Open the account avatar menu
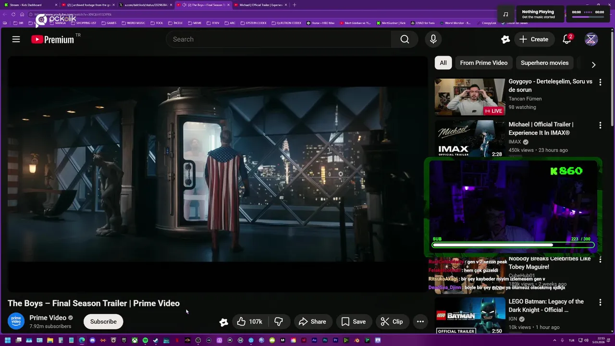This screenshot has width=615, height=346. point(591,39)
